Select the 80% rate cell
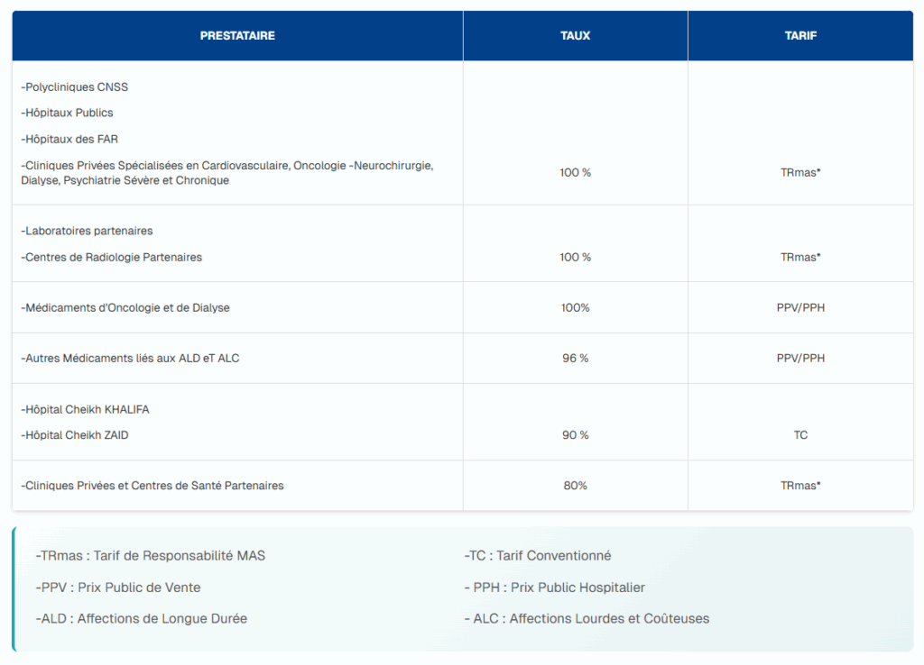This screenshot has height=665, width=924. (x=575, y=487)
